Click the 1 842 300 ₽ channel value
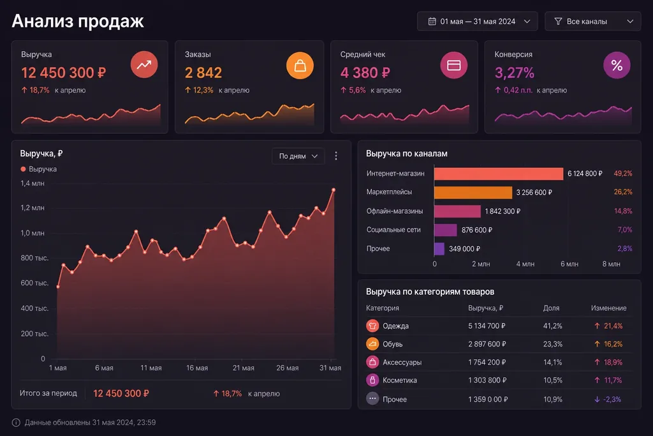Image resolution: width=653 pixels, height=436 pixels. 503,211
